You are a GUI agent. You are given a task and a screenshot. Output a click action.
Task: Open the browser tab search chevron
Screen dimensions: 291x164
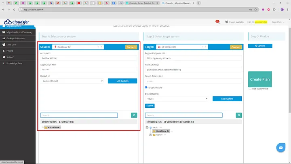point(3,3)
